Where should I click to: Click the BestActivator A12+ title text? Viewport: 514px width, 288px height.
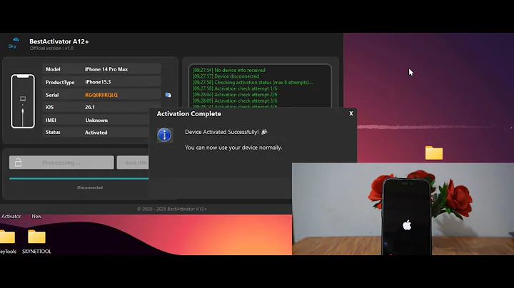point(59,41)
